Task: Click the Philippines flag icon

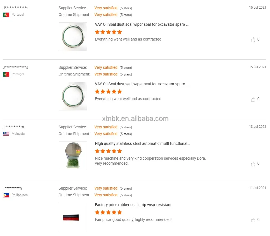Action: tap(6, 195)
